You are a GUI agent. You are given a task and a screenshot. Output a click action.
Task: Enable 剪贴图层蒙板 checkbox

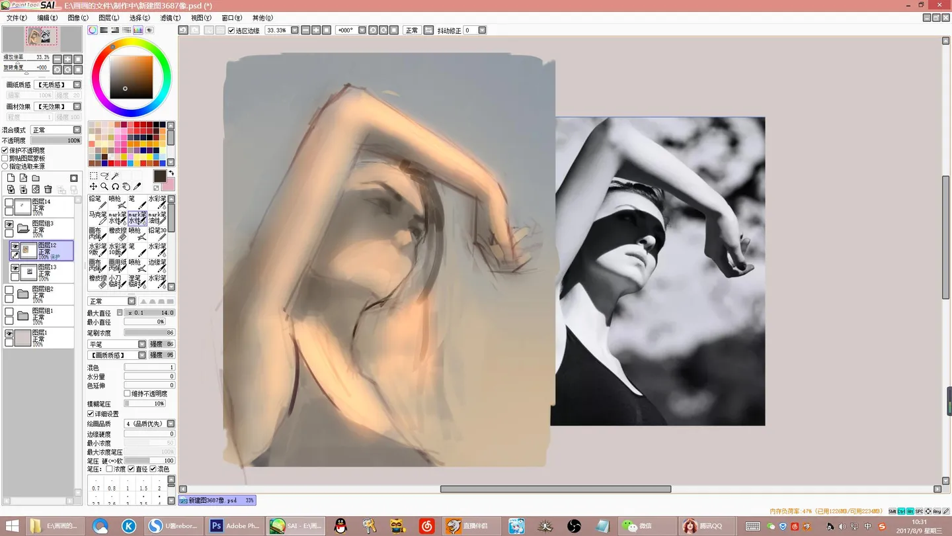[5, 158]
